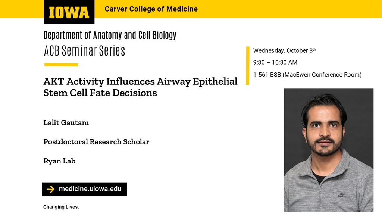Click the ACB Seminar Series title
Image resolution: width=382 pixels, height=215 pixels.
click(x=84, y=51)
